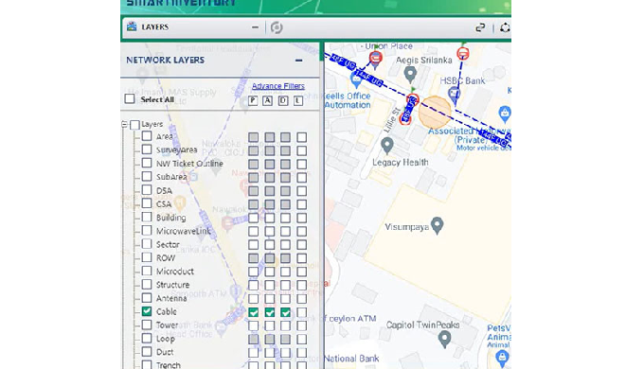Check the root Layers checkbox
The height and width of the screenshot is (369, 644).
tap(134, 124)
